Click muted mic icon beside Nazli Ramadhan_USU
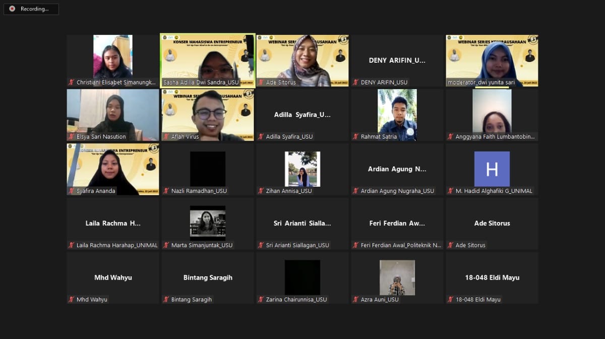This screenshot has width=605, height=339. pos(166,191)
